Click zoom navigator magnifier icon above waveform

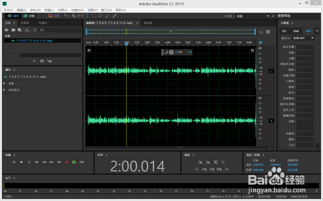point(261,32)
